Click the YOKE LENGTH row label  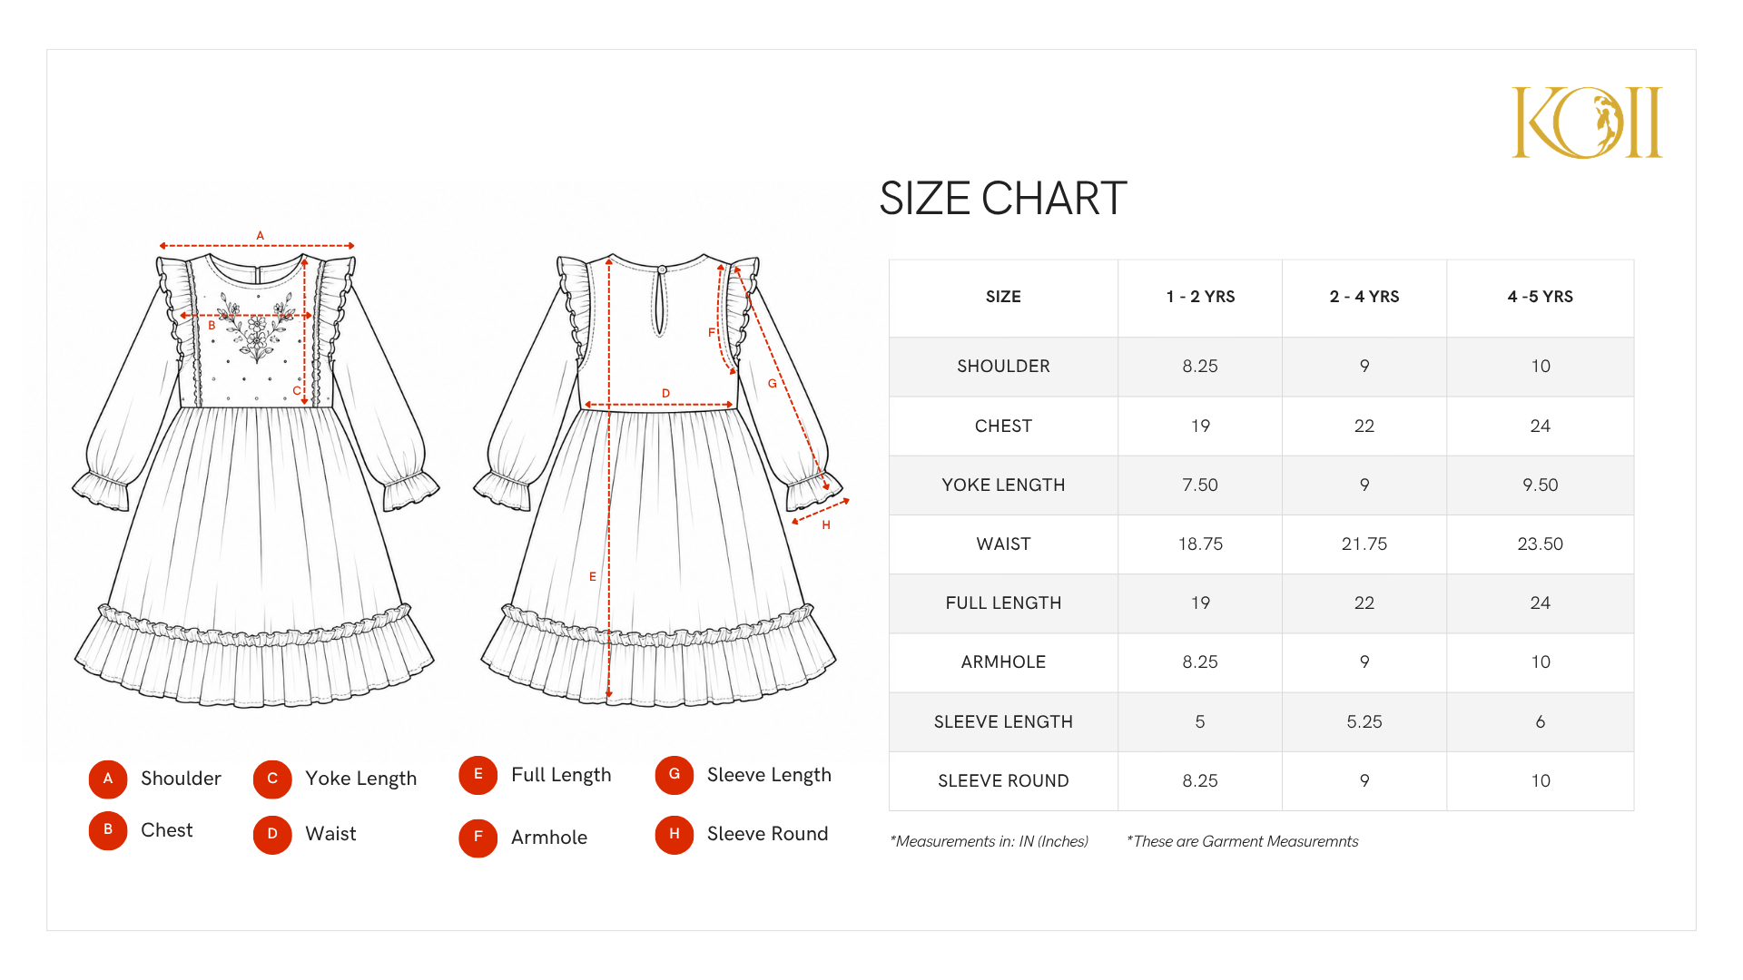(x=1003, y=485)
